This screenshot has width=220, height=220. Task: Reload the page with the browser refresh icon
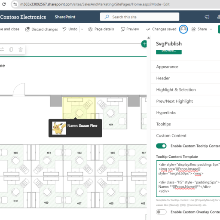4,4
